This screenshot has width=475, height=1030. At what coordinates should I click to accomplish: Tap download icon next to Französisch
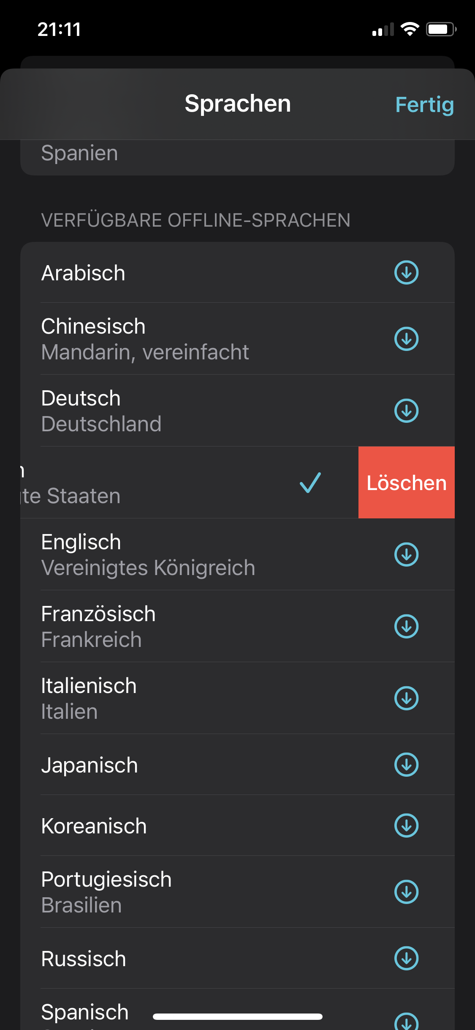(x=406, y=626)
